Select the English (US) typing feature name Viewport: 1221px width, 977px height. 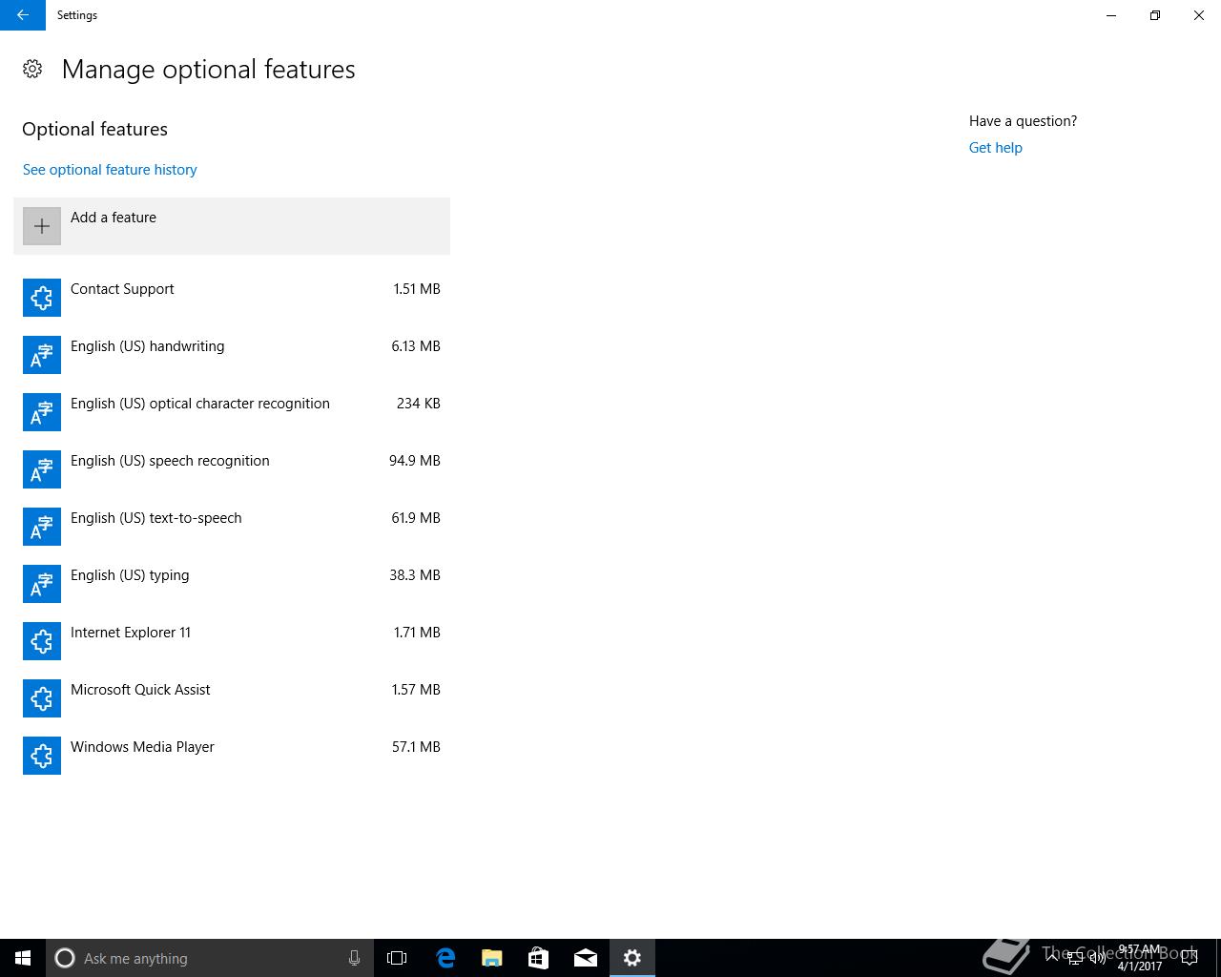[x=130, y=575]
